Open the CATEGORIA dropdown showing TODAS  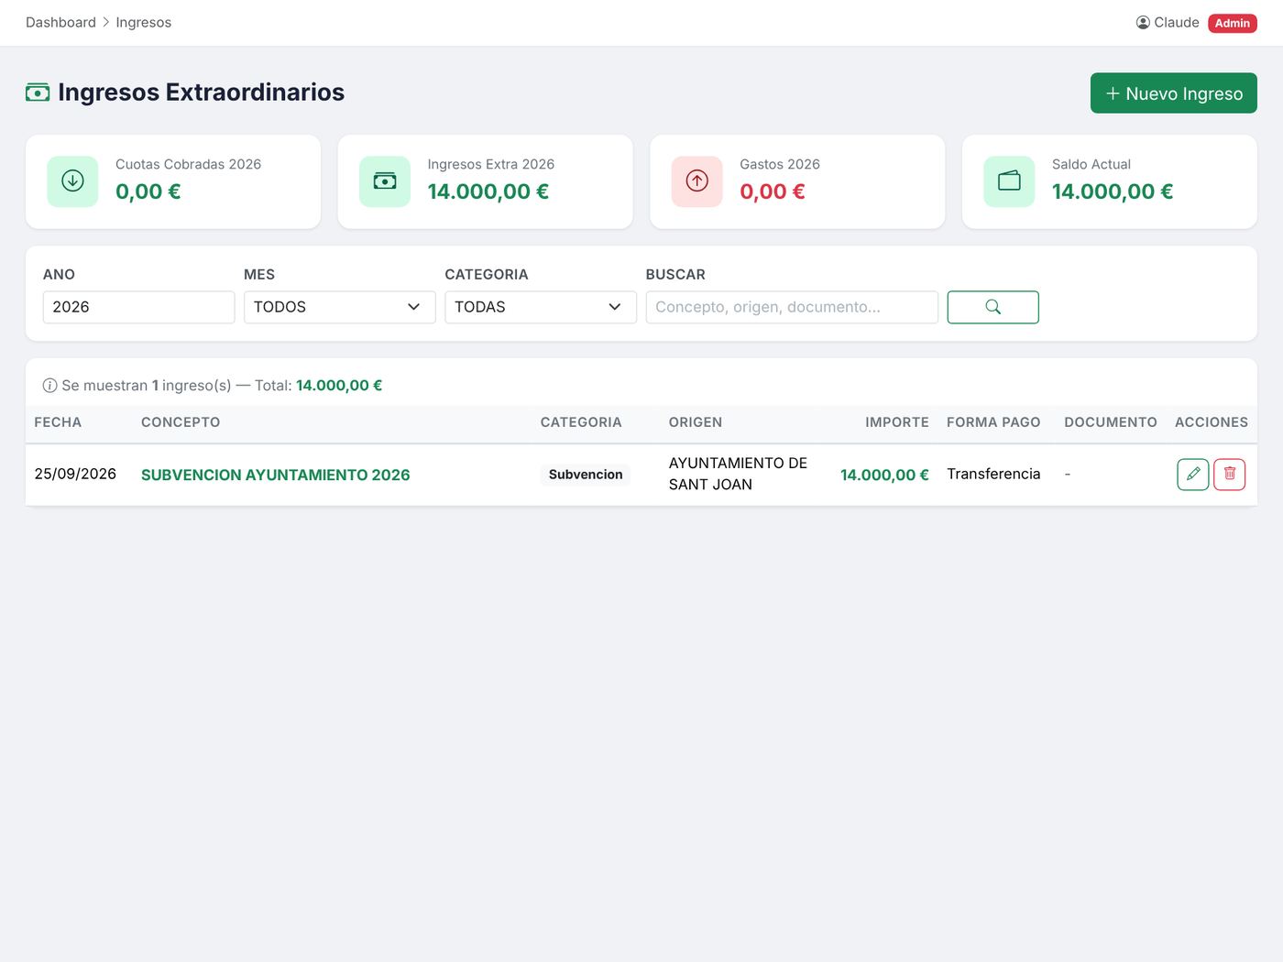point(541,307)
